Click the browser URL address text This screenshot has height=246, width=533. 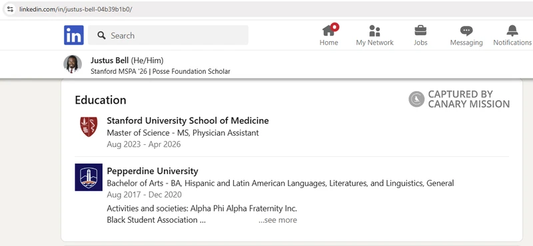click(x=75, y=9)
